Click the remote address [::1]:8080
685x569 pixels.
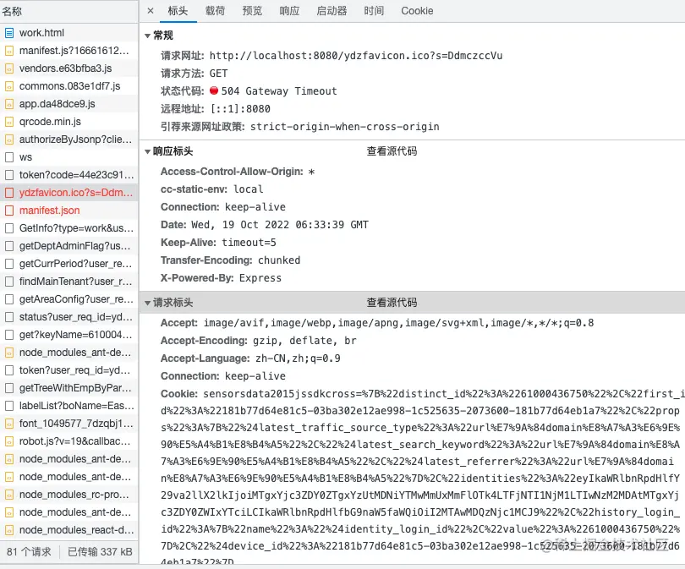click(x=240, y=109)
